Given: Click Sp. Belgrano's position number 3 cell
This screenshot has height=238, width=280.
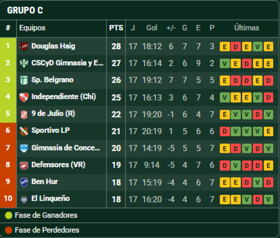Looking at the screenshot, I should coord(8,80).
